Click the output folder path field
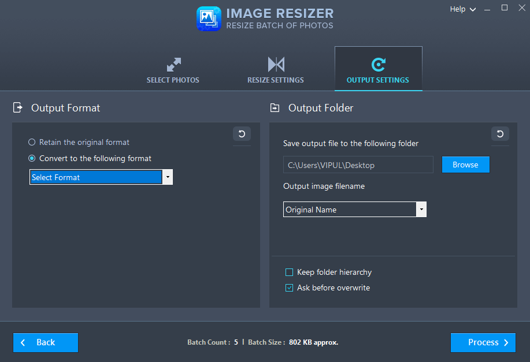The height and width of the screenshot is (362, 530). coord(358,165)
